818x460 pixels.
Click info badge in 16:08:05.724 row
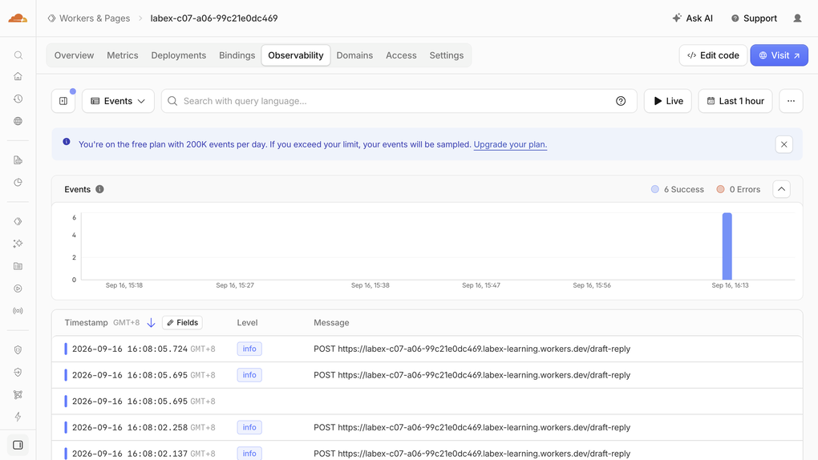point(249,349)
